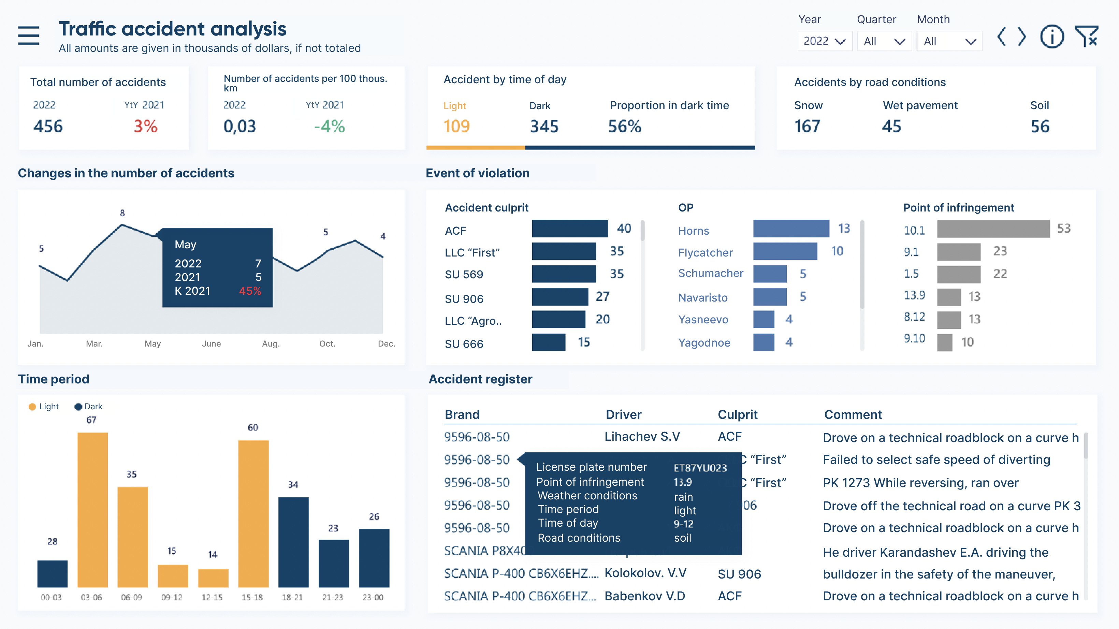
Task: Click the left navigation arrow to go back
Action: tap(1003, 36)
